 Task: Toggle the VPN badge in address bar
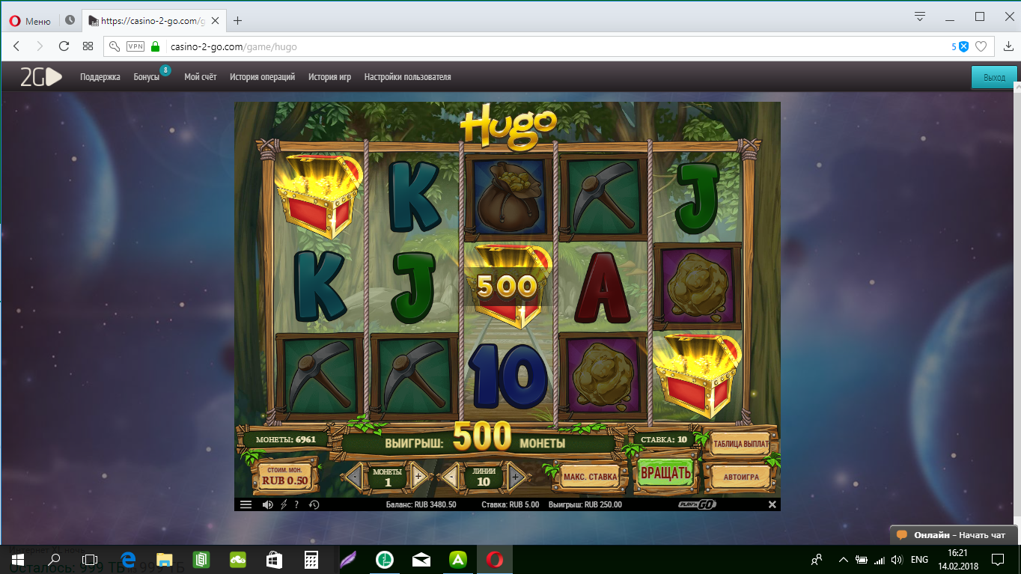tap(135, 46)
